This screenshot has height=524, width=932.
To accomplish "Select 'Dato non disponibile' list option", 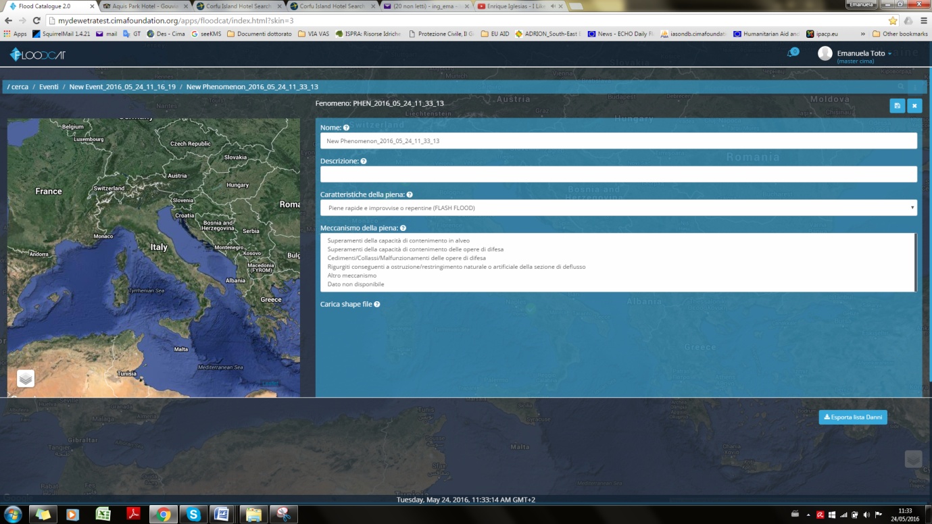I will [x=355, y=284].
